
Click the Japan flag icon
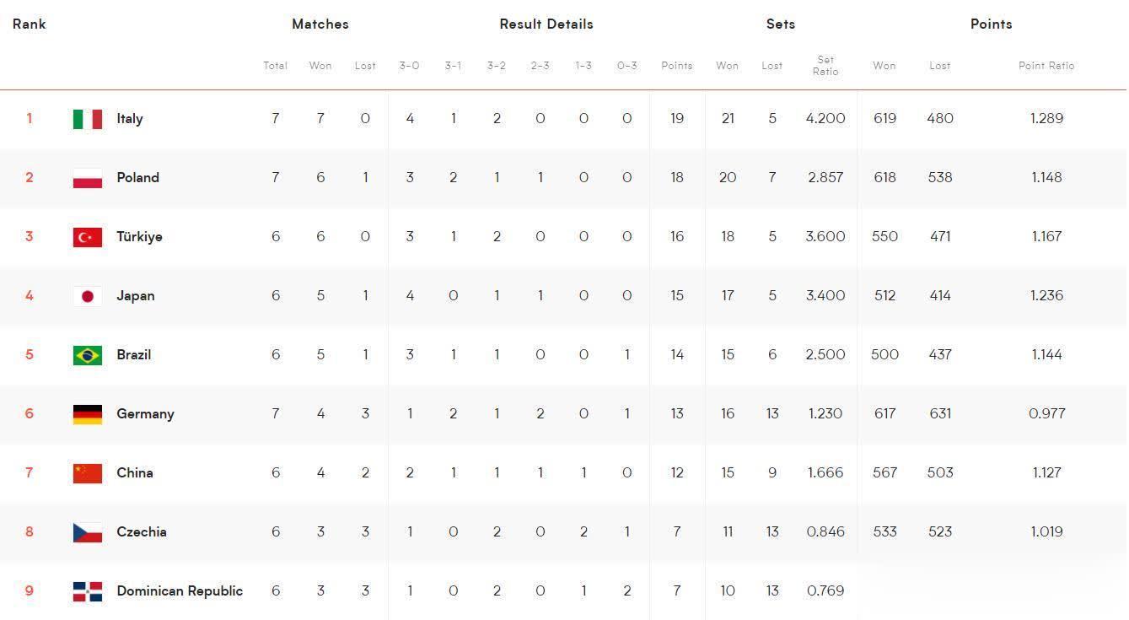point(88,296)
